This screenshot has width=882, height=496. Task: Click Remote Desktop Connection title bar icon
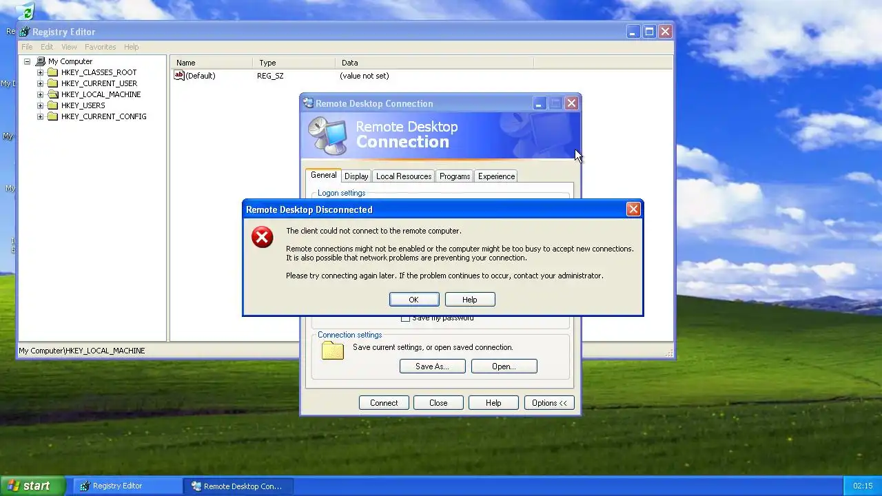pyautogui.click(x=309, y=103)
